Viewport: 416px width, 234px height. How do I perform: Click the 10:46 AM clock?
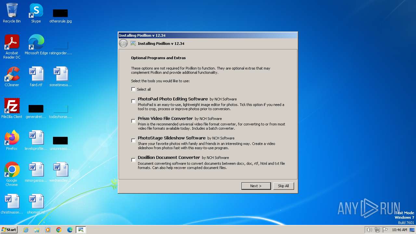point(399,230)
